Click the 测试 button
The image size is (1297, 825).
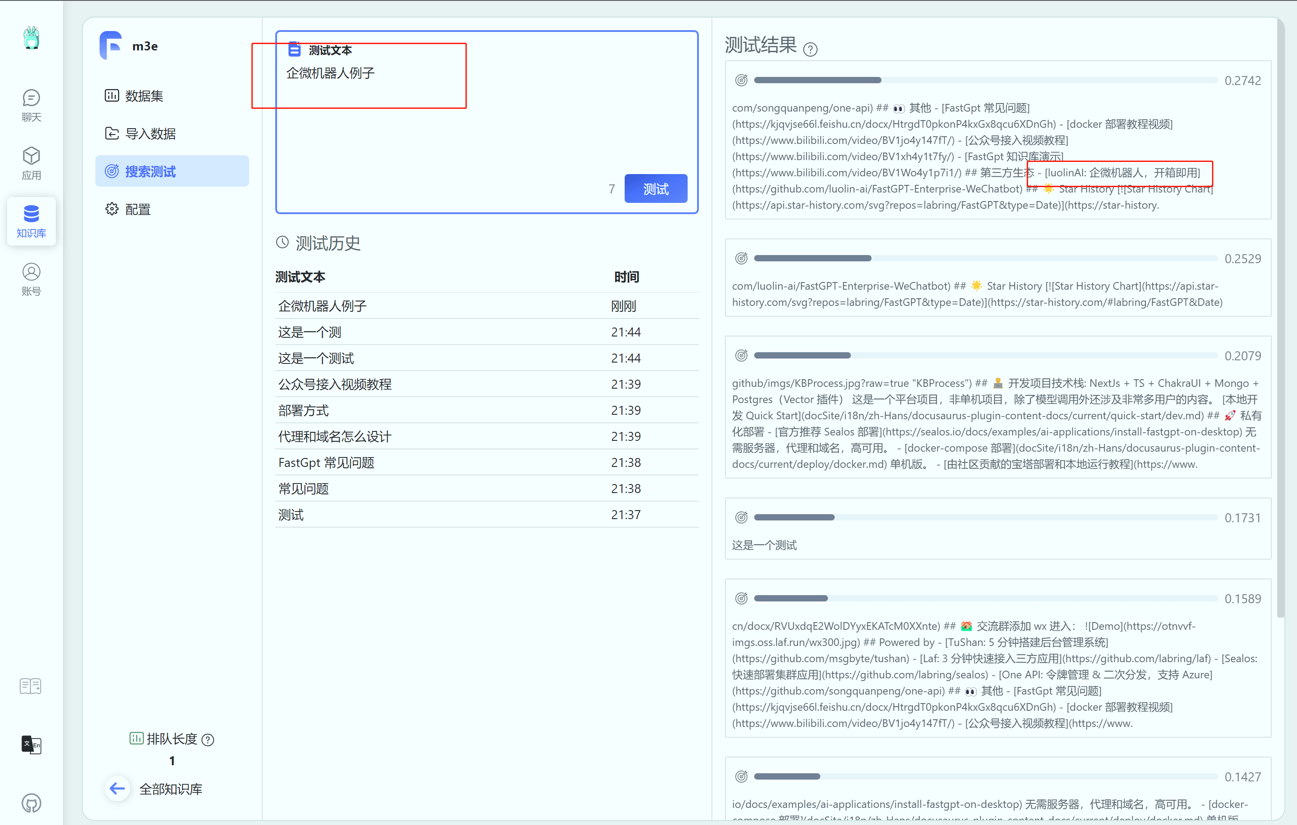(x=656, y=188)
